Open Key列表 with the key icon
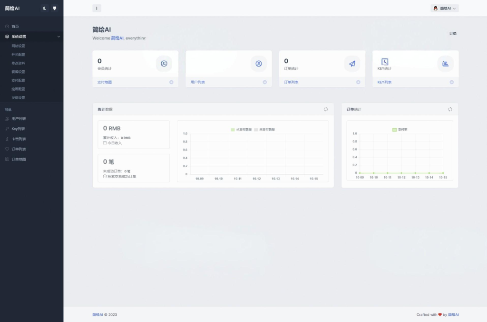This screenshot has width=487, height=322. click(x=18, y=129)
